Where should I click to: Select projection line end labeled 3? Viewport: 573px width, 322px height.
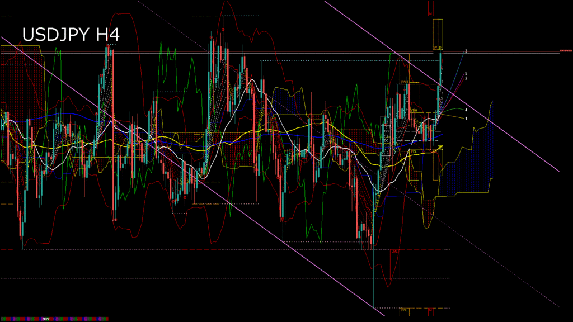[466, 51]
